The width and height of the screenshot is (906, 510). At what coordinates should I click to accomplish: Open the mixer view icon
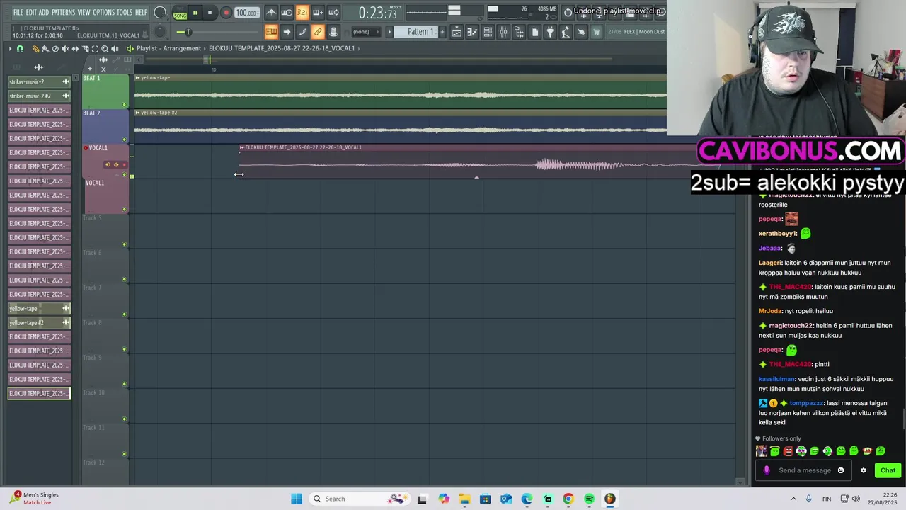[503, 32]
